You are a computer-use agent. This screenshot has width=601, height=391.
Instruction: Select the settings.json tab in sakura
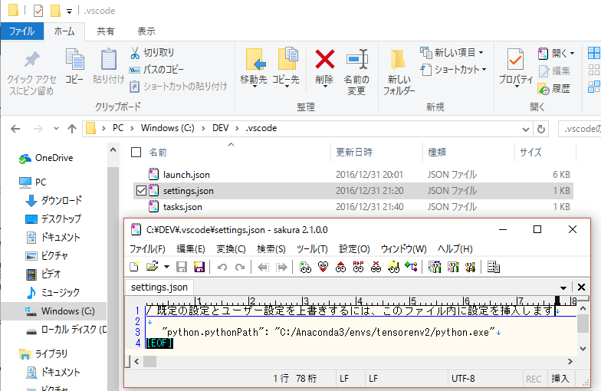[x=159, y=287]
